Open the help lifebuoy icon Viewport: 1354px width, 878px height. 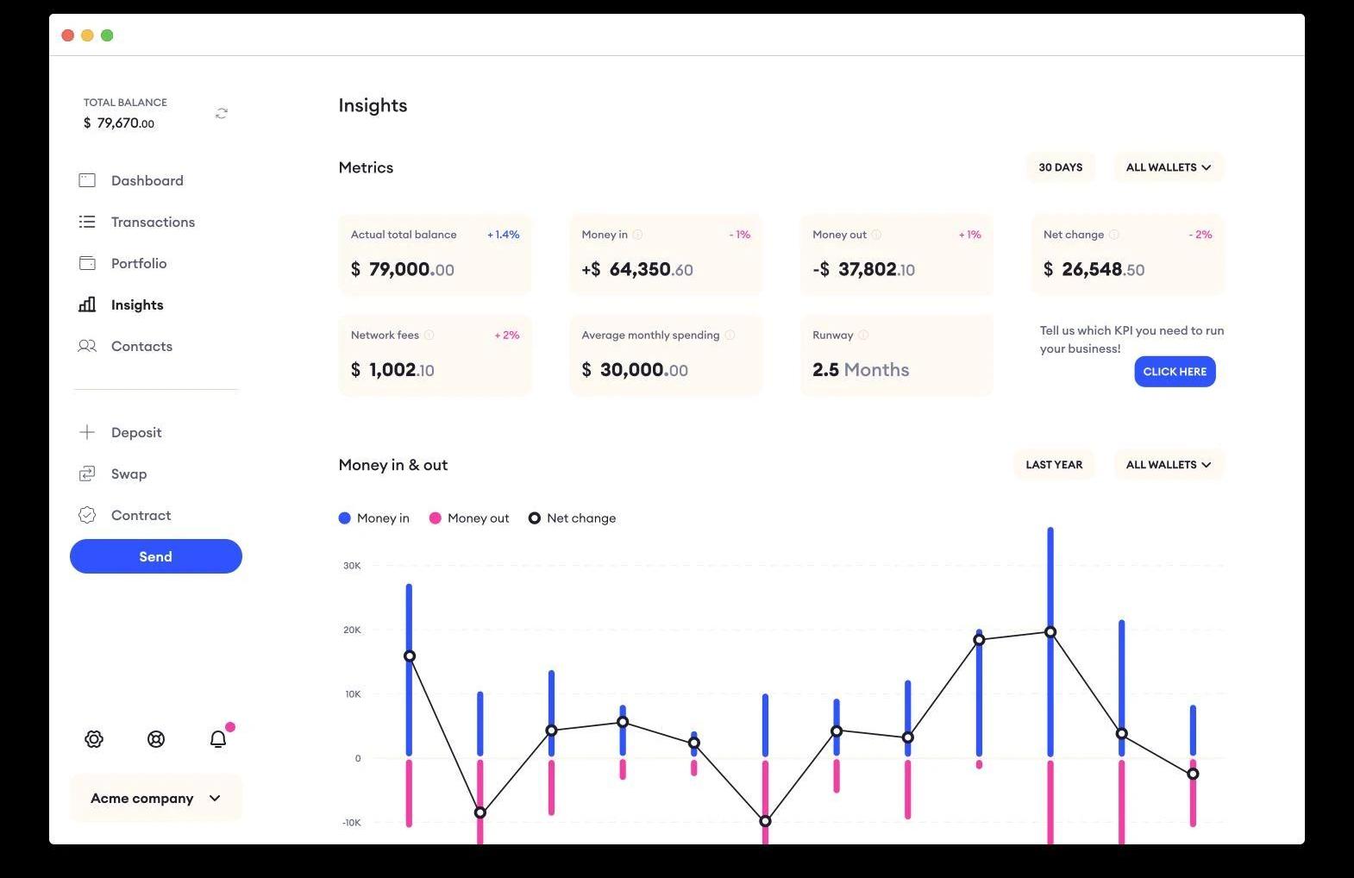tap(156, 739)
